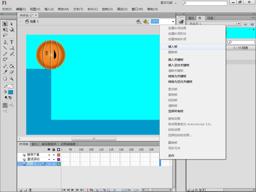Select the Pen tool
This screenshot has height=192, width=256.
[5, 42]
